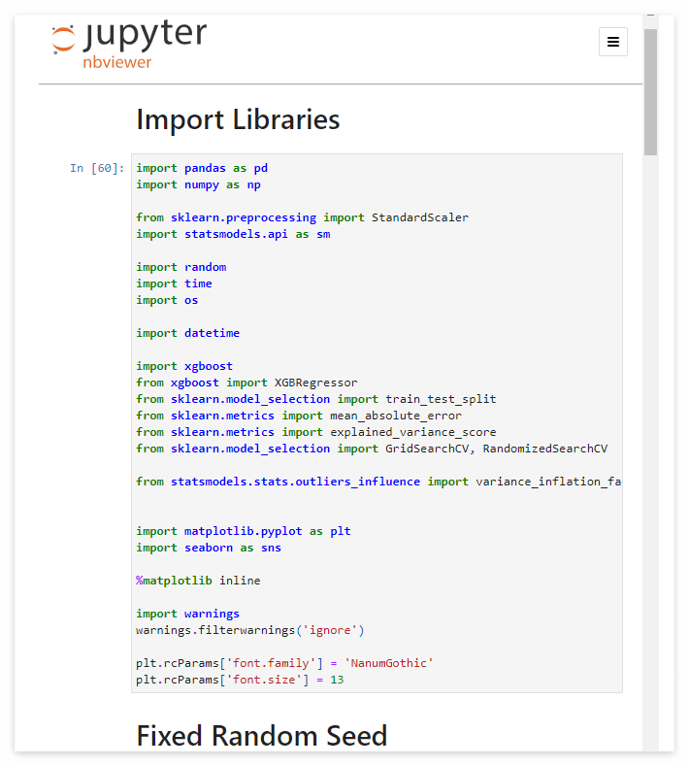
Task: Click the line 'import datetime'
Action: (188, 333)
